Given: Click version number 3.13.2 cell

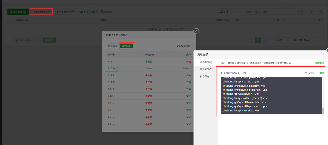Looking at the screenshot, I should click(111, 62).
